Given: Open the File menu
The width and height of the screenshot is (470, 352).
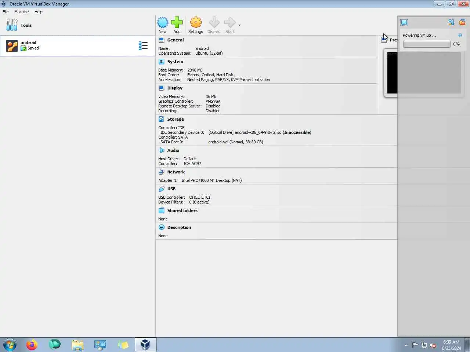Looking at the screenshot, I should coord(6,12).
